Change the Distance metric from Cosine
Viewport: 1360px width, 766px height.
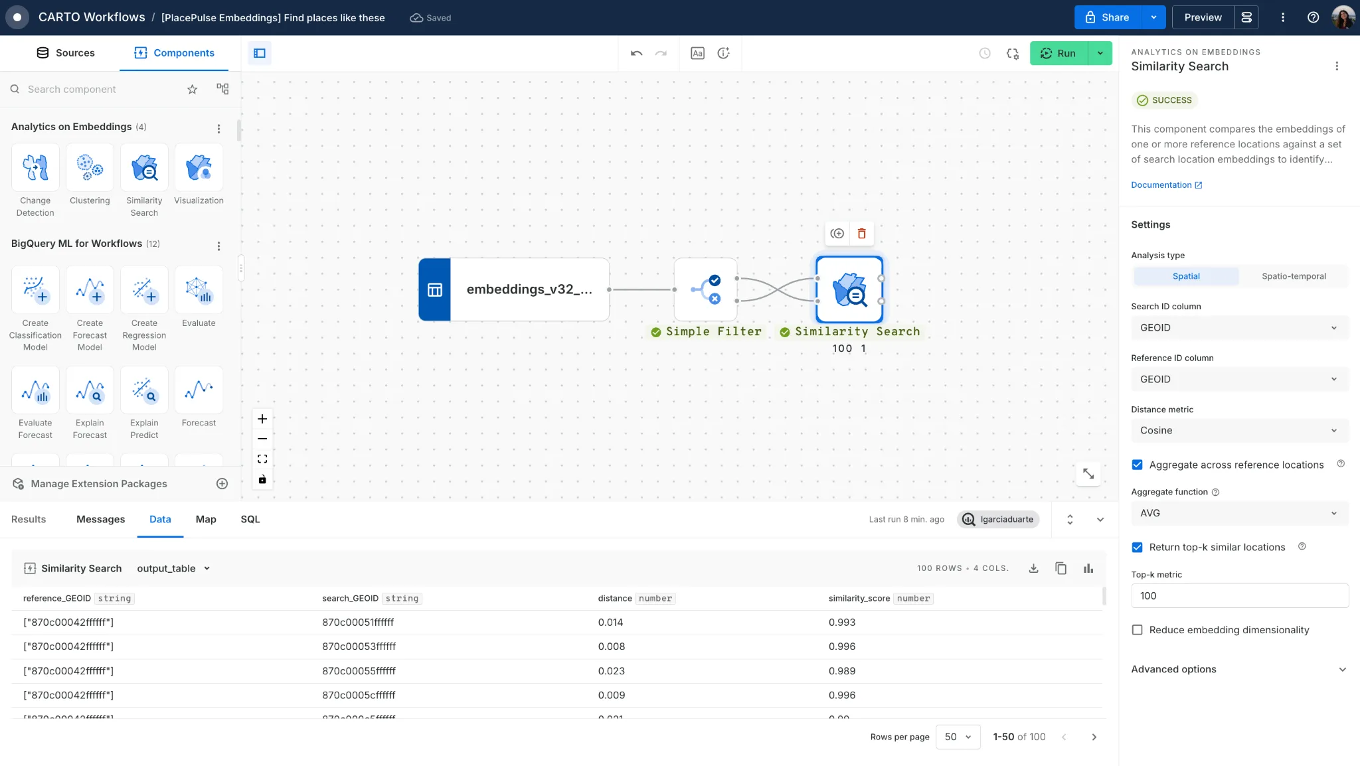coord(1240,430)
